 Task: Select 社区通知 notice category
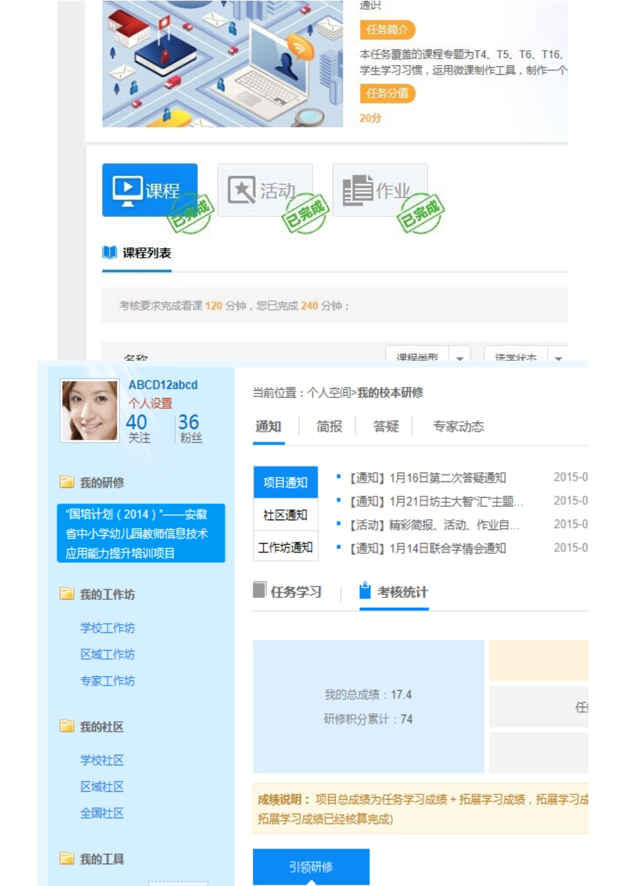(x=285, y=515)
